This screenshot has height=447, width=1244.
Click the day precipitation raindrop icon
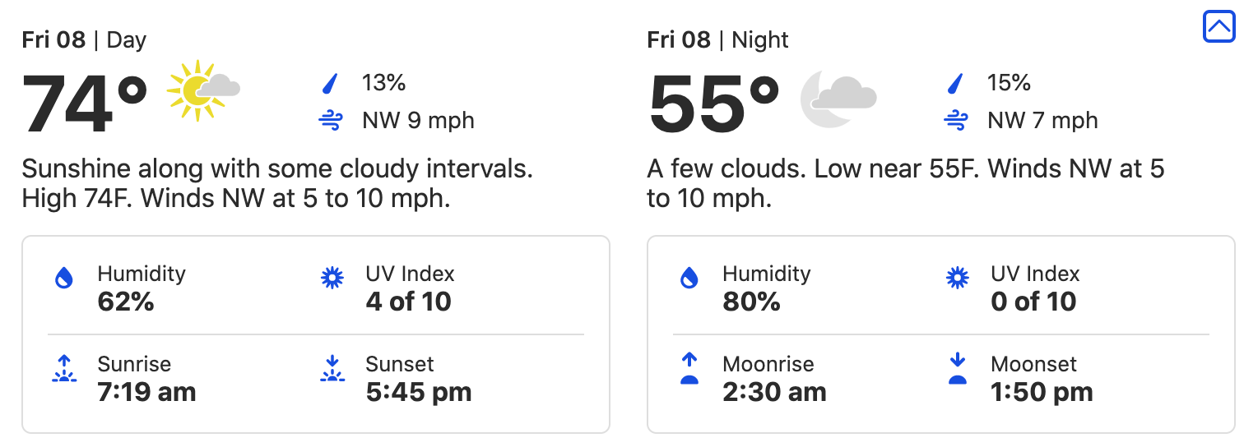pyautogui.click(x=330, y=83)
